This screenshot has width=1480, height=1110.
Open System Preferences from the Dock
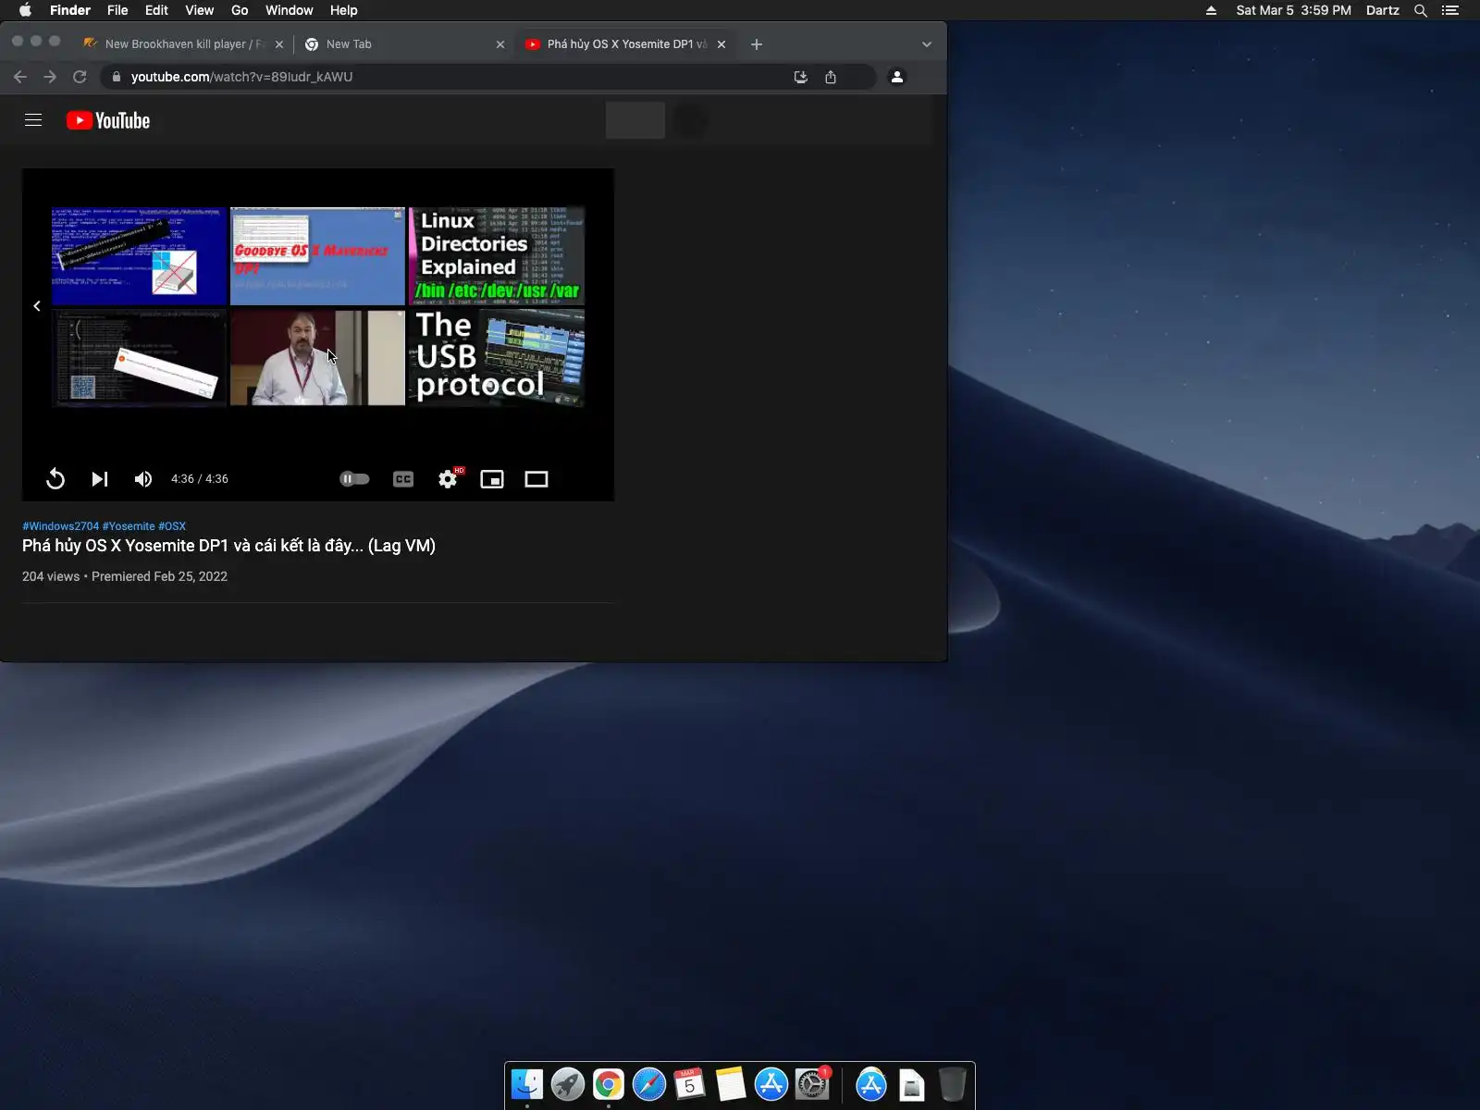tap(812, 1084)
